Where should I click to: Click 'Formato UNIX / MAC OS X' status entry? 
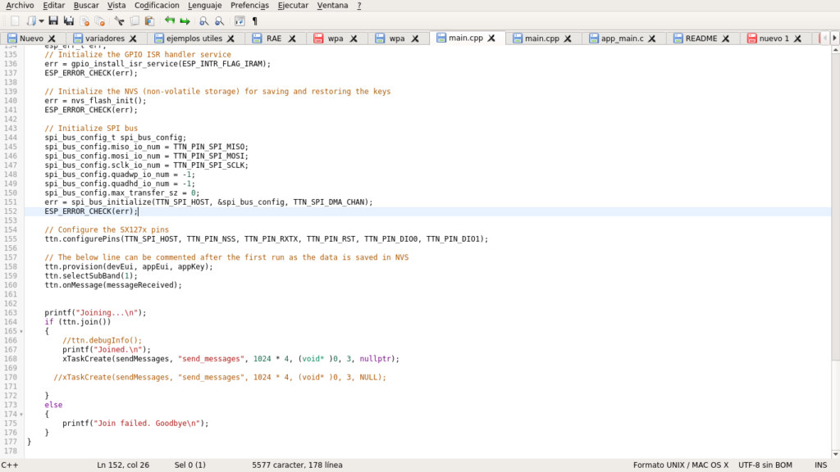coord(680,465)
